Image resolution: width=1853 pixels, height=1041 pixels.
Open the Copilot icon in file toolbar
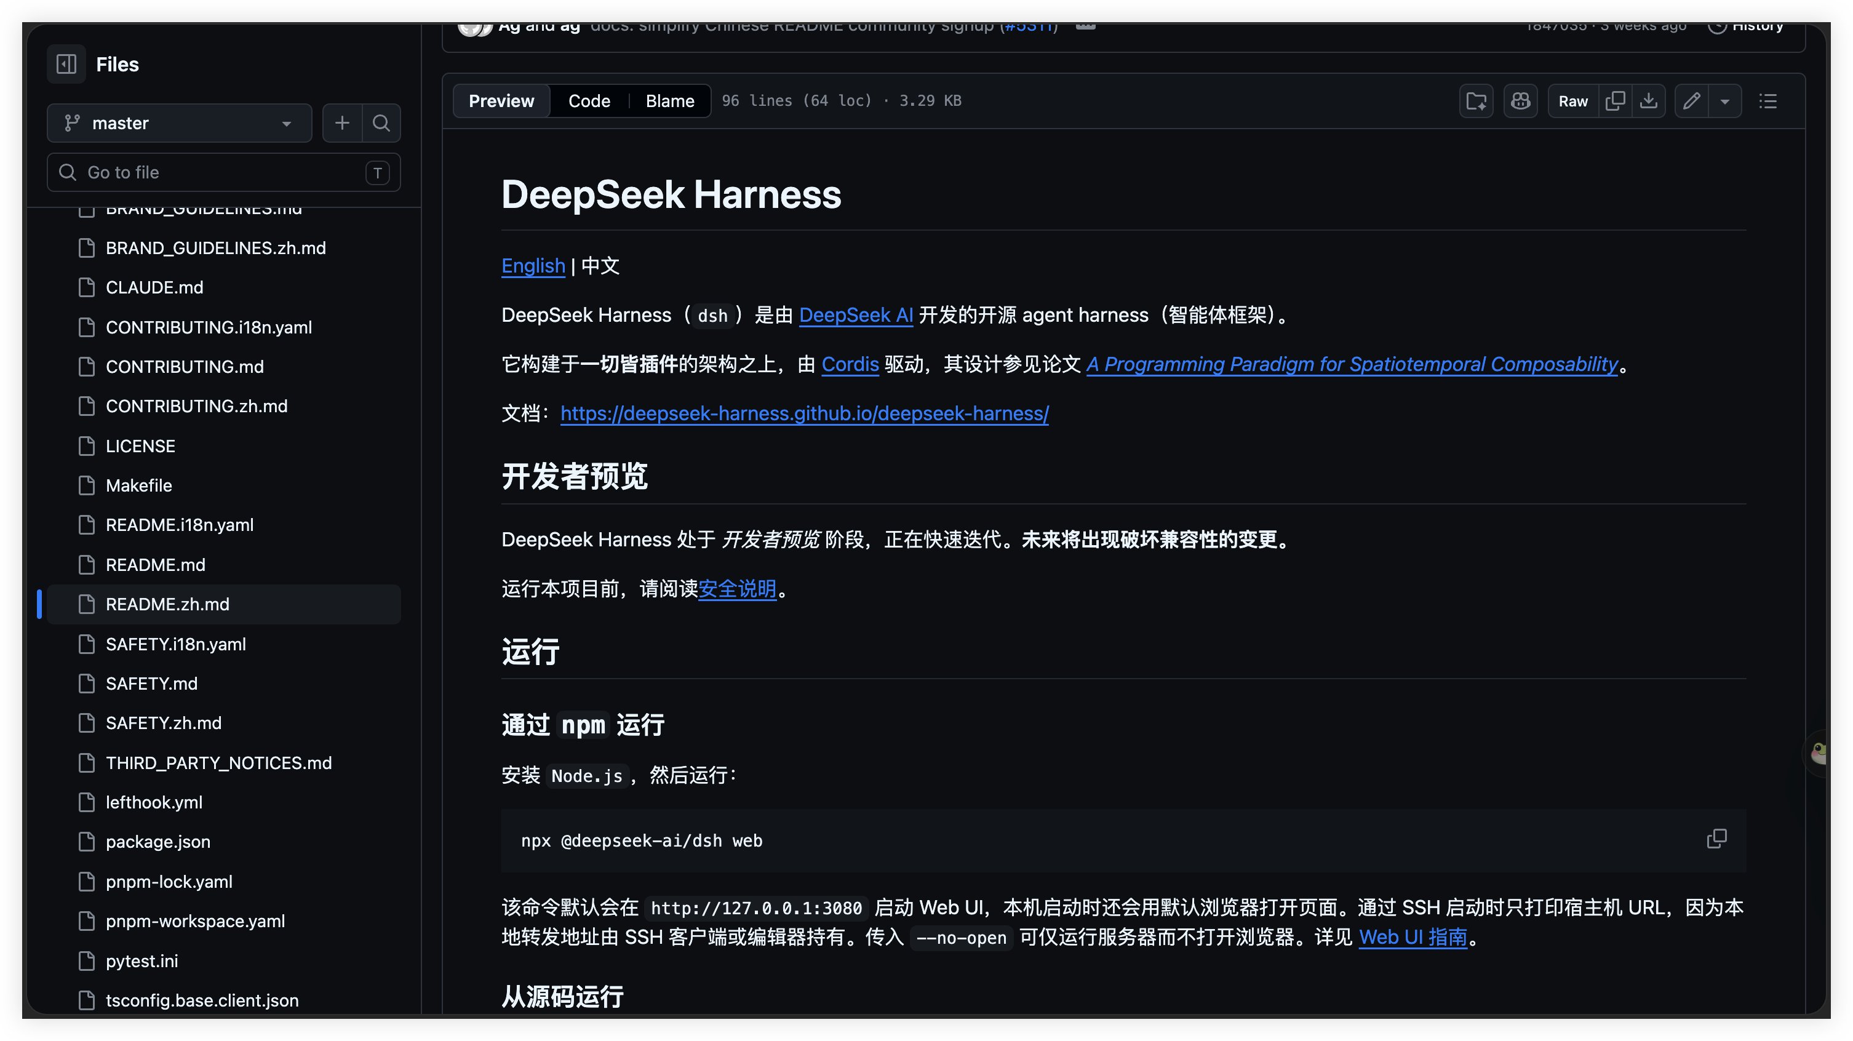pos(1520,101)
